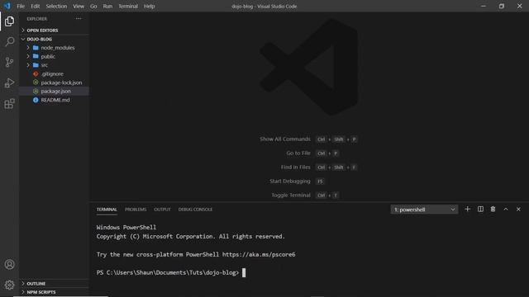Click the Toggle Terminal hint text
The height and width of the screenshot is (297, 529).
point(291,196)
